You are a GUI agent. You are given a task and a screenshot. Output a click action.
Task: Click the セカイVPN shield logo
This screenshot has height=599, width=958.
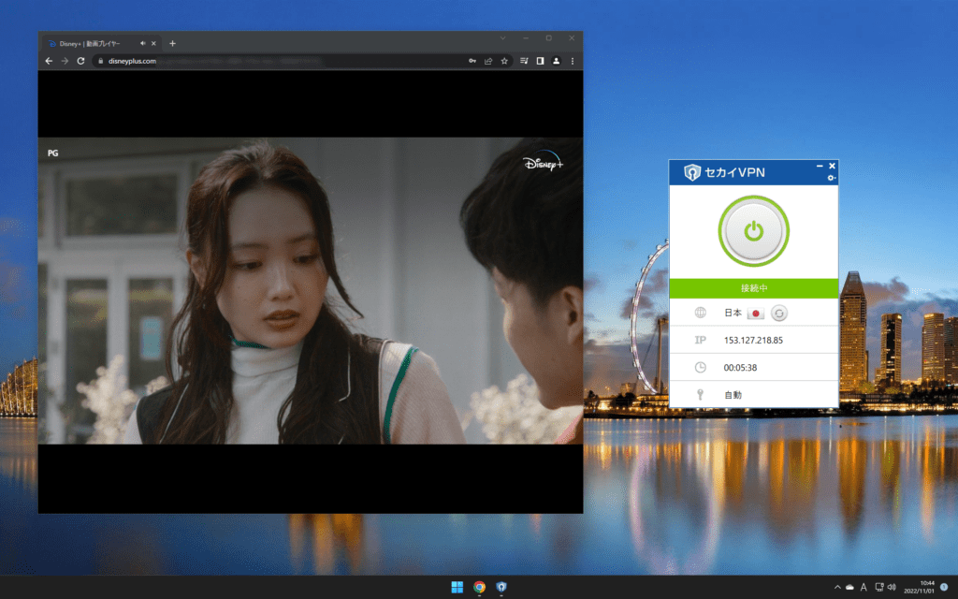tap(691, 172)
